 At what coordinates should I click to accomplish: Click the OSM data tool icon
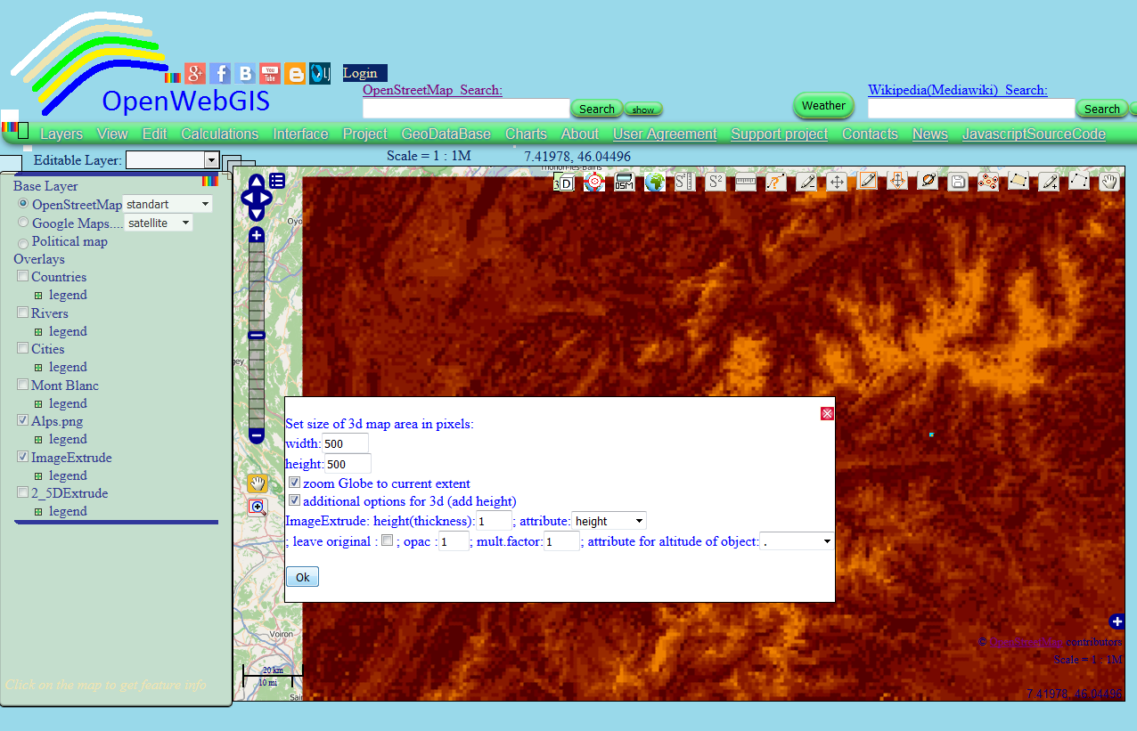tap(625, 182)
